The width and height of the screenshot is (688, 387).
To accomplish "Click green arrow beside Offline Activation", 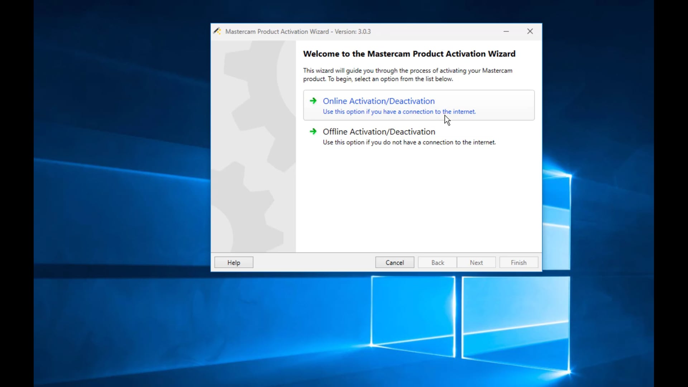I will coord(313,132).
